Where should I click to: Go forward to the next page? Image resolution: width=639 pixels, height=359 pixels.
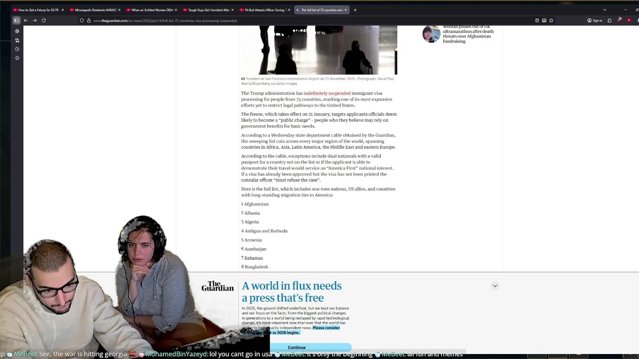(34, 20)
